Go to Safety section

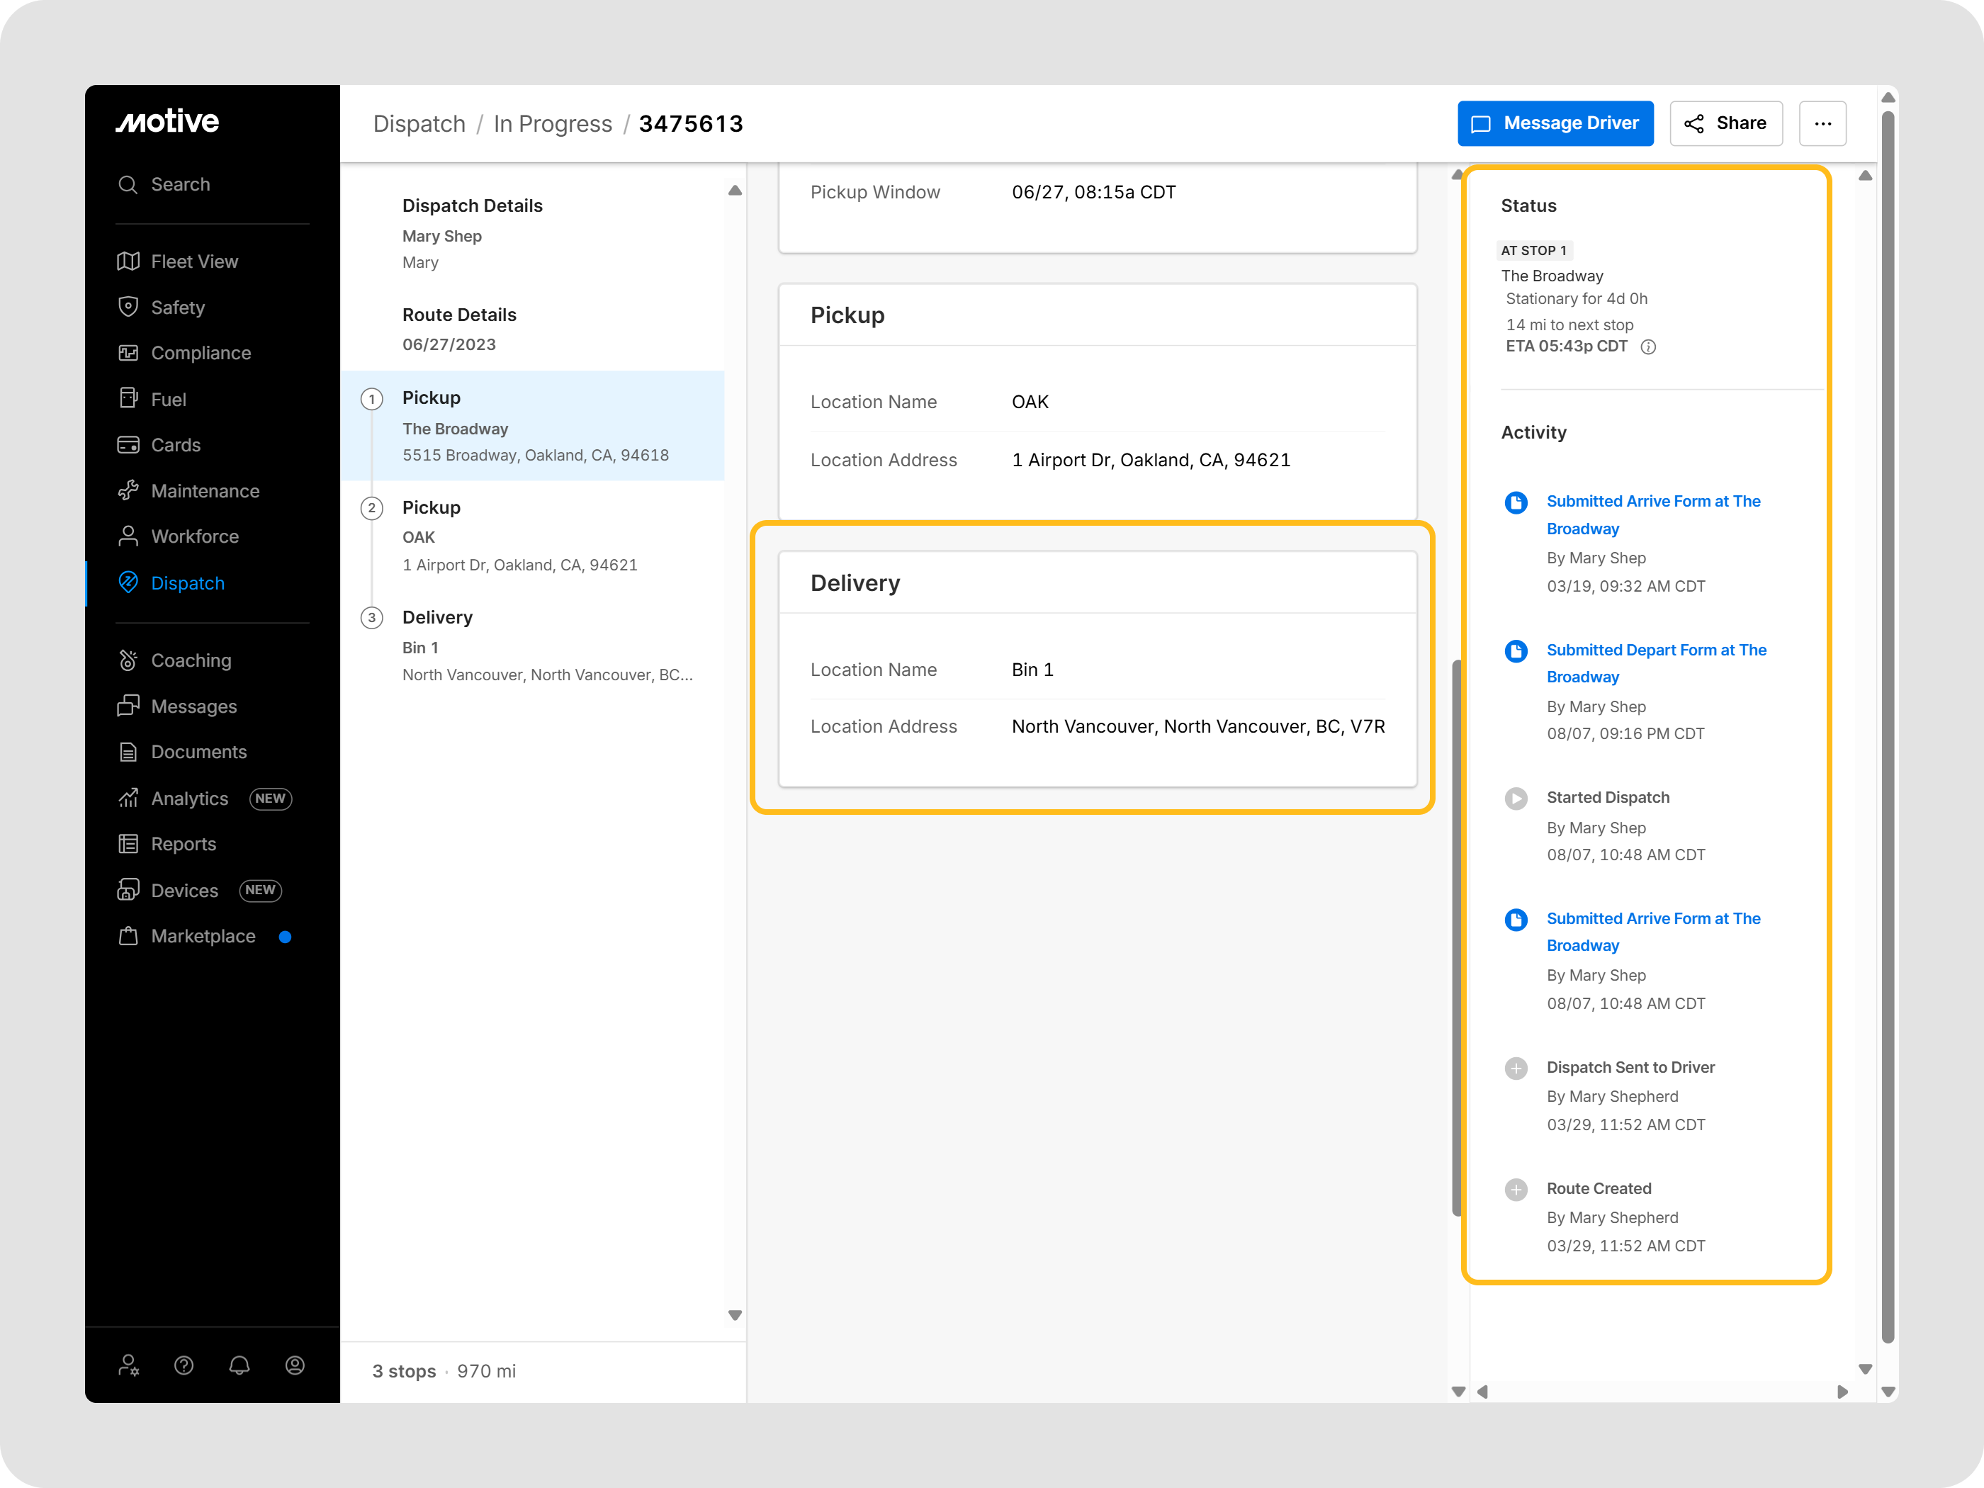pyautogui.click(x=178, y=308)
